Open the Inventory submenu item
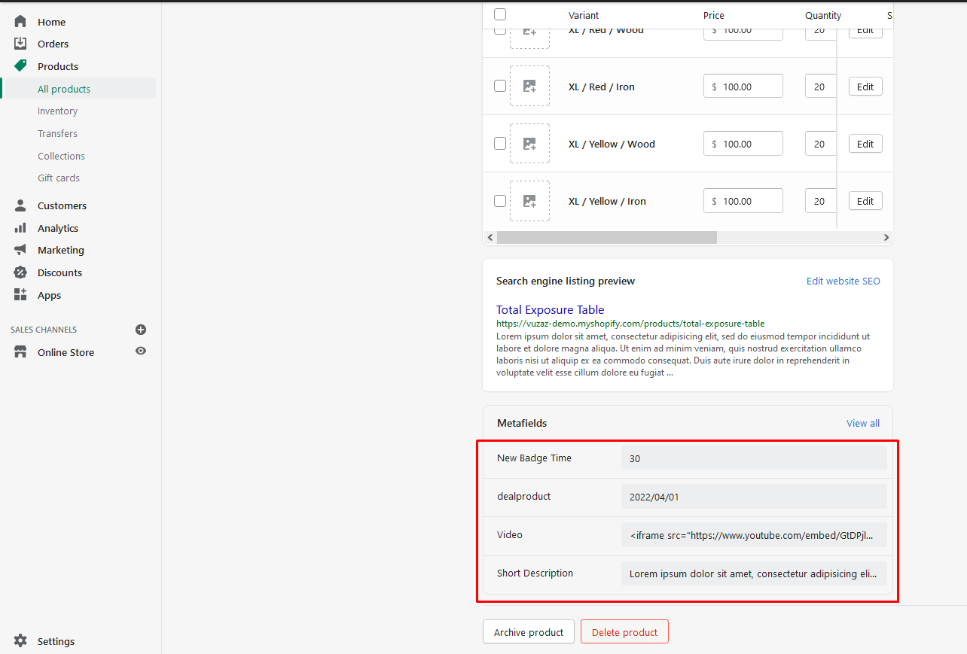The height and width of the screenshot is (654, 967). [x=58, y=111]
